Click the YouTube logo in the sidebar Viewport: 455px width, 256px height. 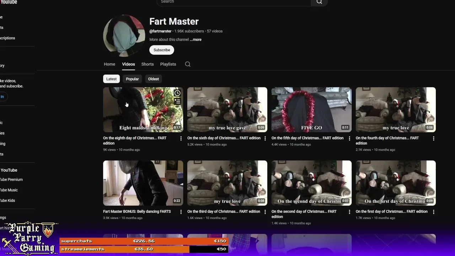click(x=9, y=2)
